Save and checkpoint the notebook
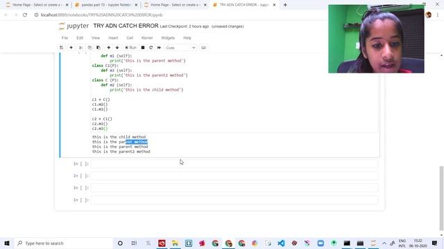This screenshot has height=249, width=444. (62, 48)
